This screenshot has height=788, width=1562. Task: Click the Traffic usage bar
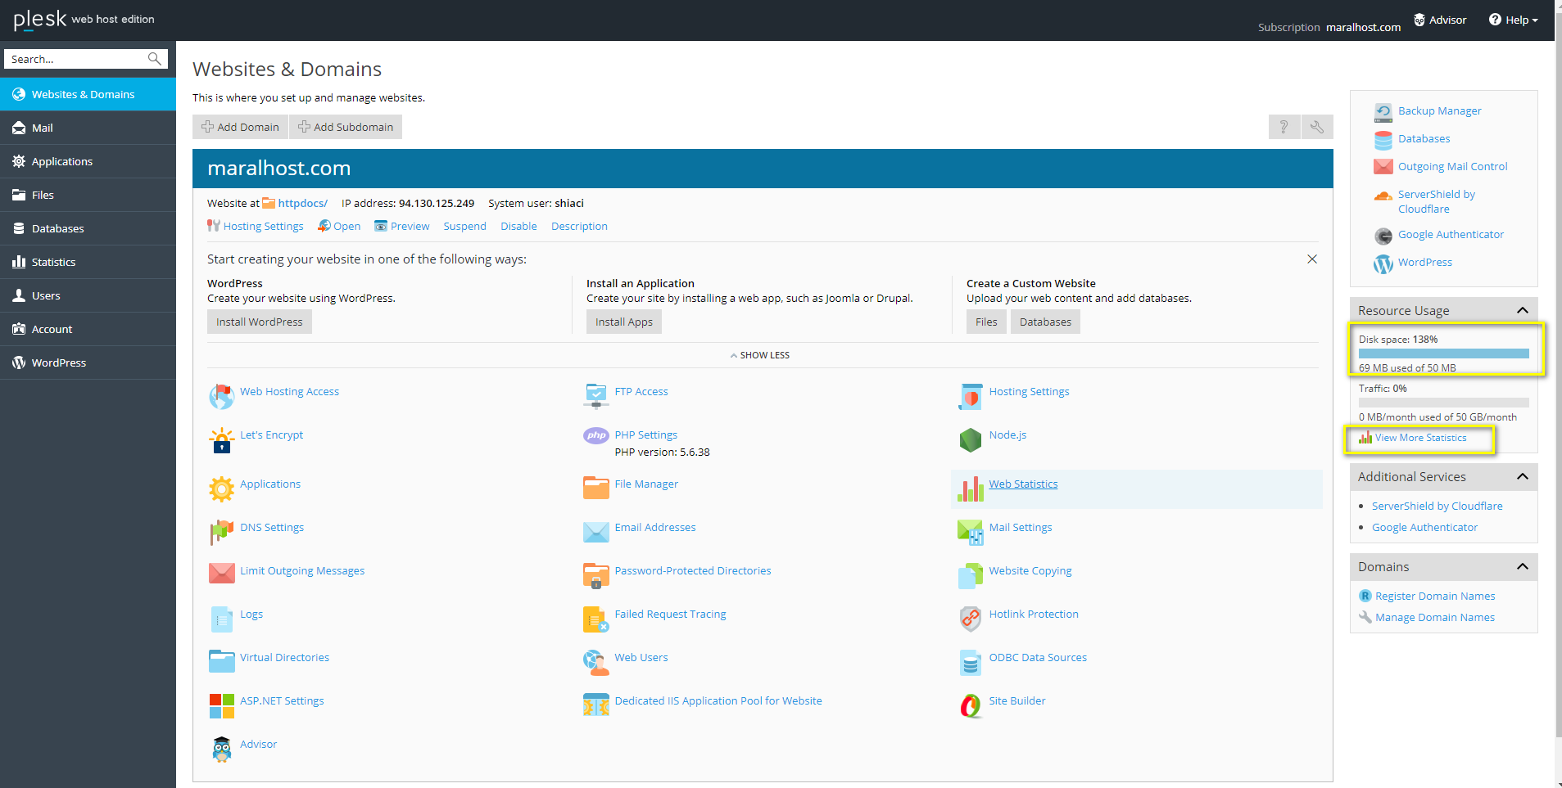pyautogui.click(x=1444, y=403)
